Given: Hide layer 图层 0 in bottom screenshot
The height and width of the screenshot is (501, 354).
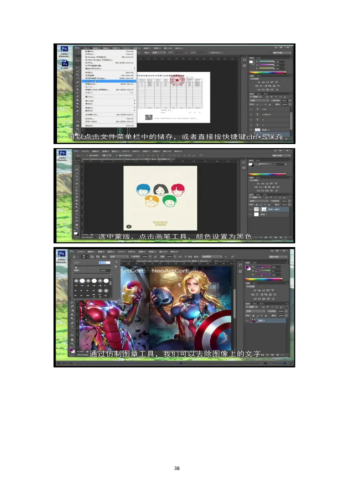Looking at the screenshot, I should [x=247, y=321].
